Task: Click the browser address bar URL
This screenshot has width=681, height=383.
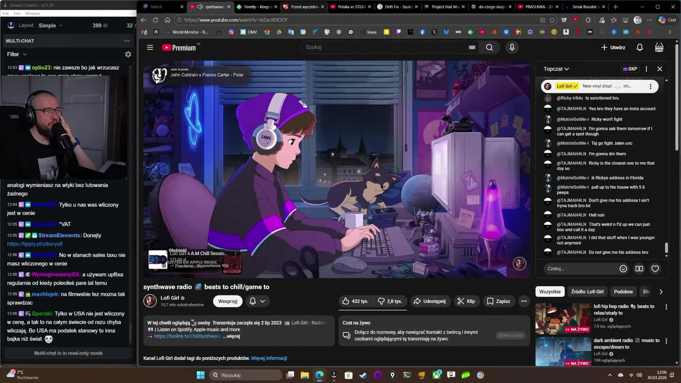Action: 236,20
